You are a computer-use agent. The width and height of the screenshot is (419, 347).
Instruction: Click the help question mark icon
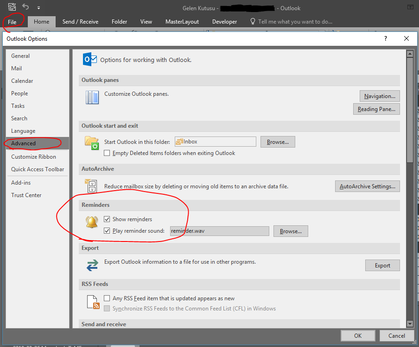pos(386,39)
